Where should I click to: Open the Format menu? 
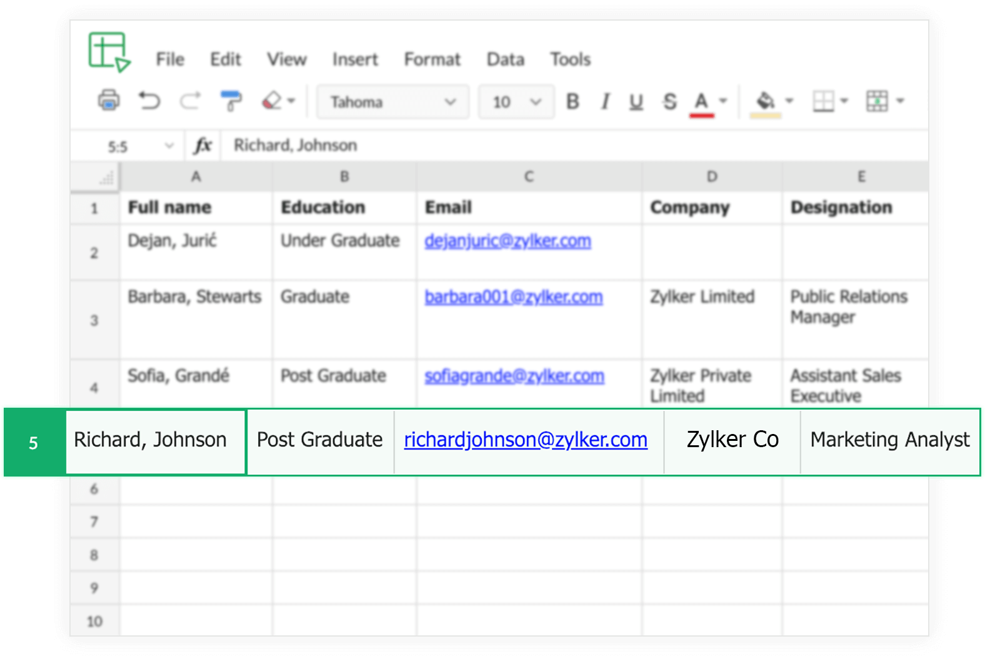[432, 59]
